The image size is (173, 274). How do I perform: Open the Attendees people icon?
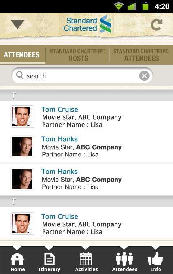tap(124, 259)
